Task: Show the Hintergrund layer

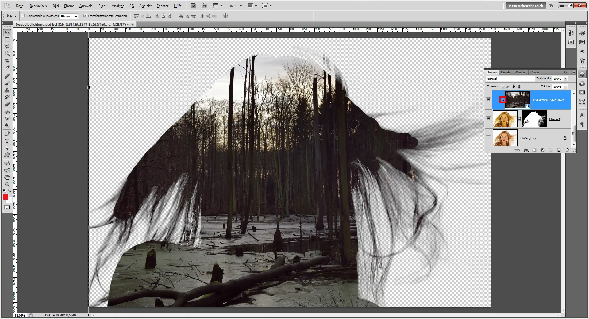Action: [488, 138]
